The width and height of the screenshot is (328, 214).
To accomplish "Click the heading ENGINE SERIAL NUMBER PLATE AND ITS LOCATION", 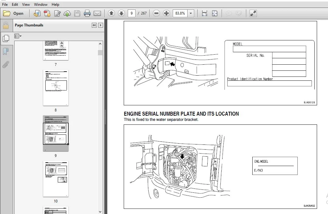I will (x=181, y=114).
